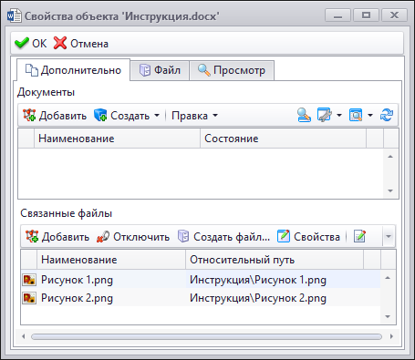
Task: Click the user search icon in Документы toolbar
Action: [x=304, y=115]
